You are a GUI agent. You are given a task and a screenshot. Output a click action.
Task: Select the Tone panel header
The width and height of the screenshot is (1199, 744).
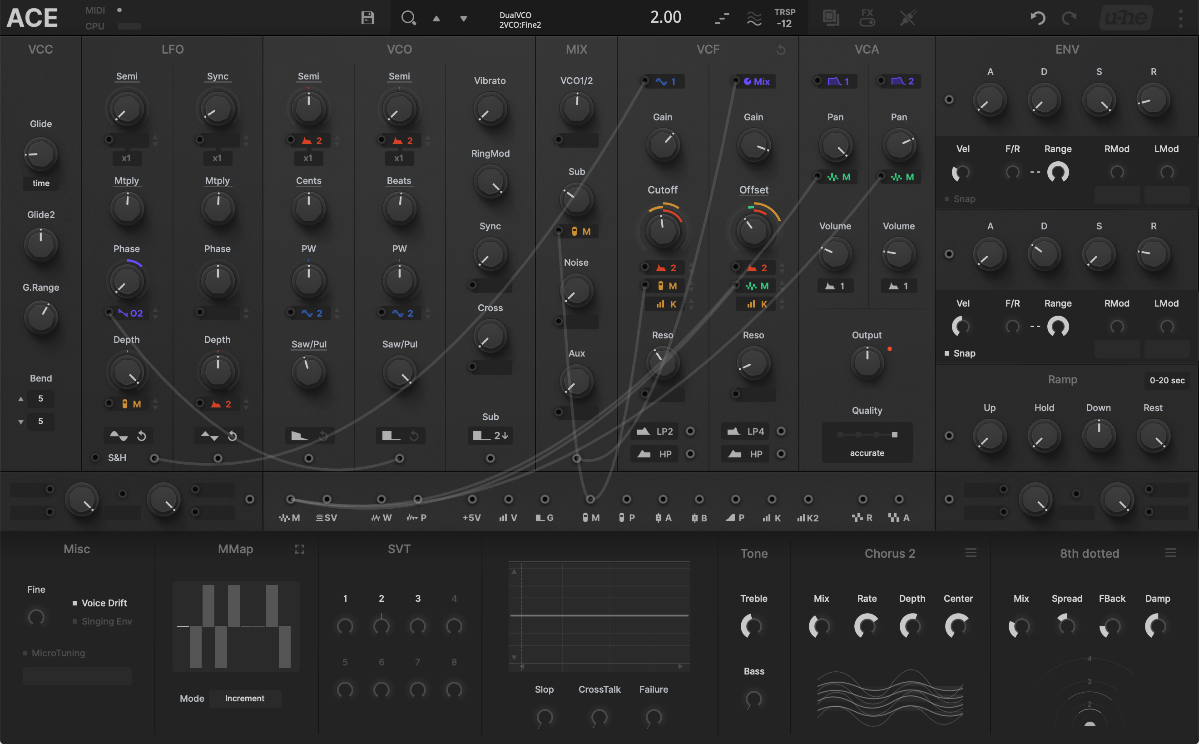(x=754, y=554)
